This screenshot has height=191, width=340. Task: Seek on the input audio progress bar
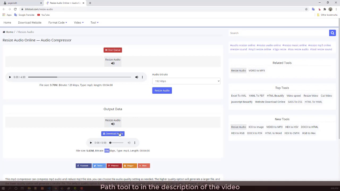point(79,77)
